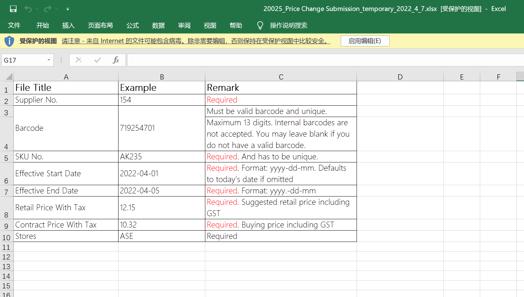The width and height of the screenshot is (524, 297).
Task: Click the protected view warning message link
Action: pos(196,41)
